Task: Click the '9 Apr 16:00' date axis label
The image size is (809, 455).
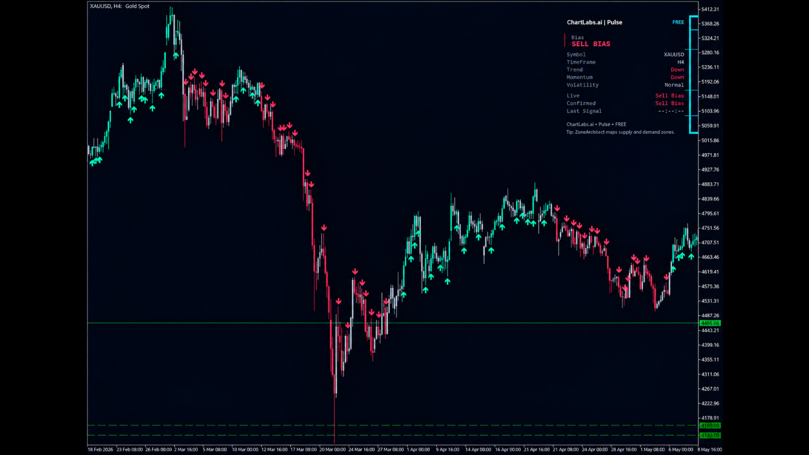Action: coord(447,449)
